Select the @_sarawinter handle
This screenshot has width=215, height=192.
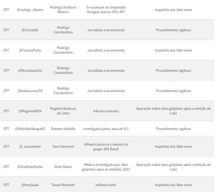30,146
